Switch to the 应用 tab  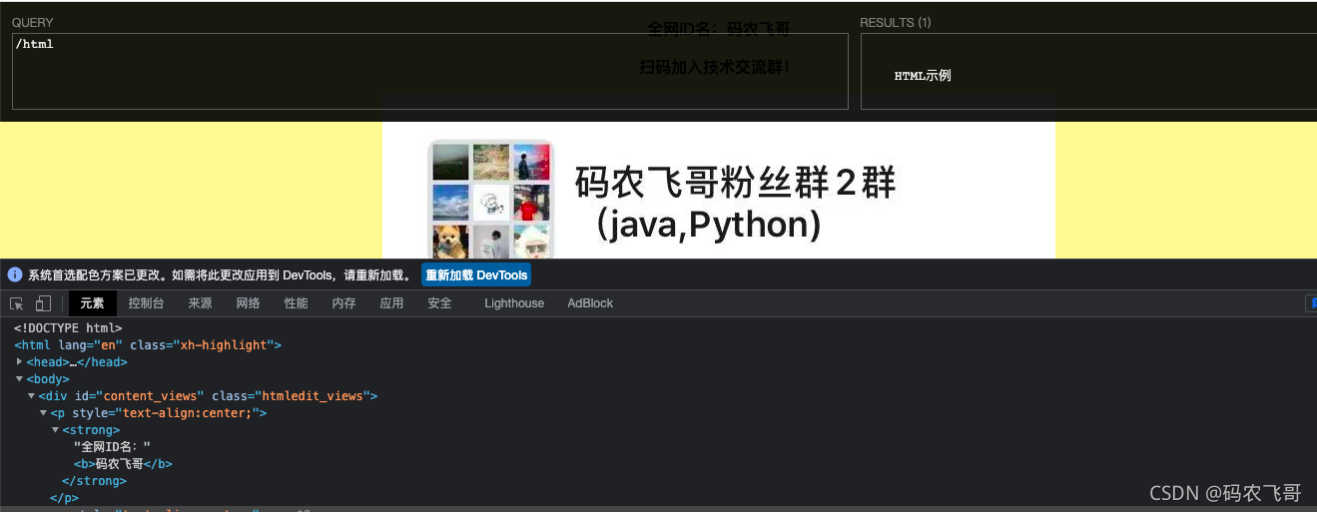coord(392,303)
